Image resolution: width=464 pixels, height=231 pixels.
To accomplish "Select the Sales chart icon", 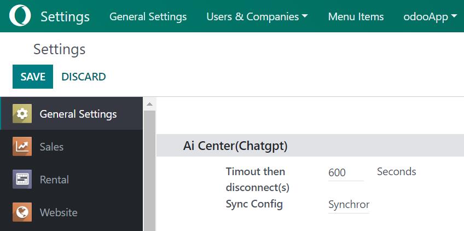I will pos(22,147).
